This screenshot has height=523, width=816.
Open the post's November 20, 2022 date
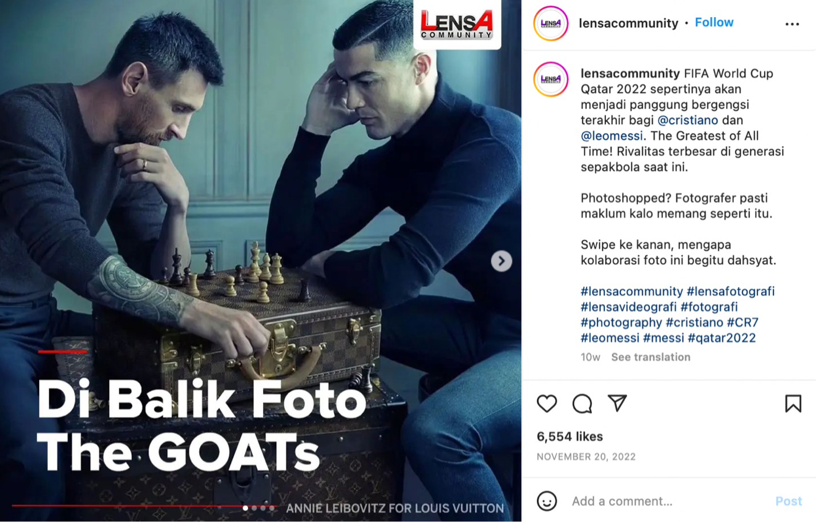pyautogui.click(x=586, y=457)
